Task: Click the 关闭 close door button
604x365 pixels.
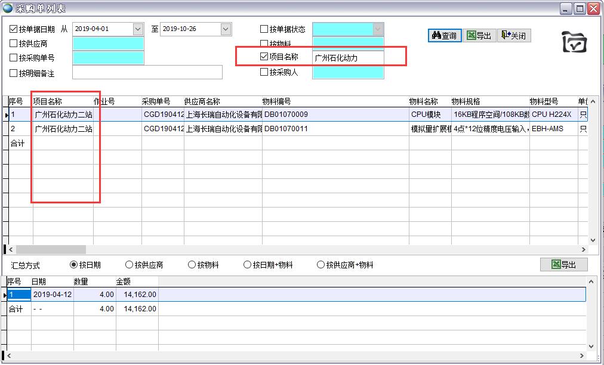Action: pos(513,36)
